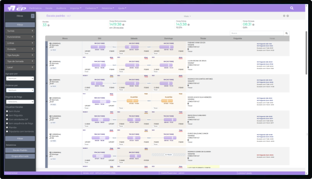Image resolution: width=312 pixels, height=179 pixels.
Task: Toggle Tripulante com lembrete checkbox
Action: coord(7,132)
